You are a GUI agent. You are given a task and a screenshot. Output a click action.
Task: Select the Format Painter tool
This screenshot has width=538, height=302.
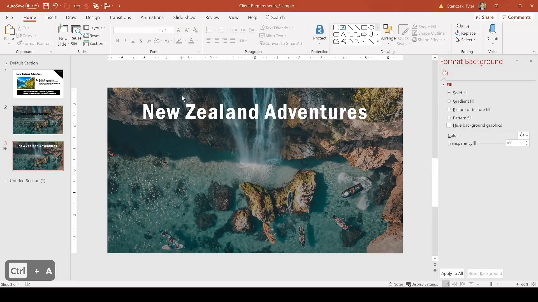tap(33, 43)
